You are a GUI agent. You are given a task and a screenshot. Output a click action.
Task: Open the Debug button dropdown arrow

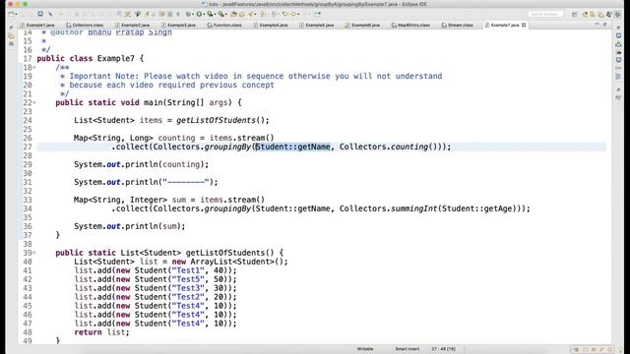pyautogui.click(x=193, y=15)
